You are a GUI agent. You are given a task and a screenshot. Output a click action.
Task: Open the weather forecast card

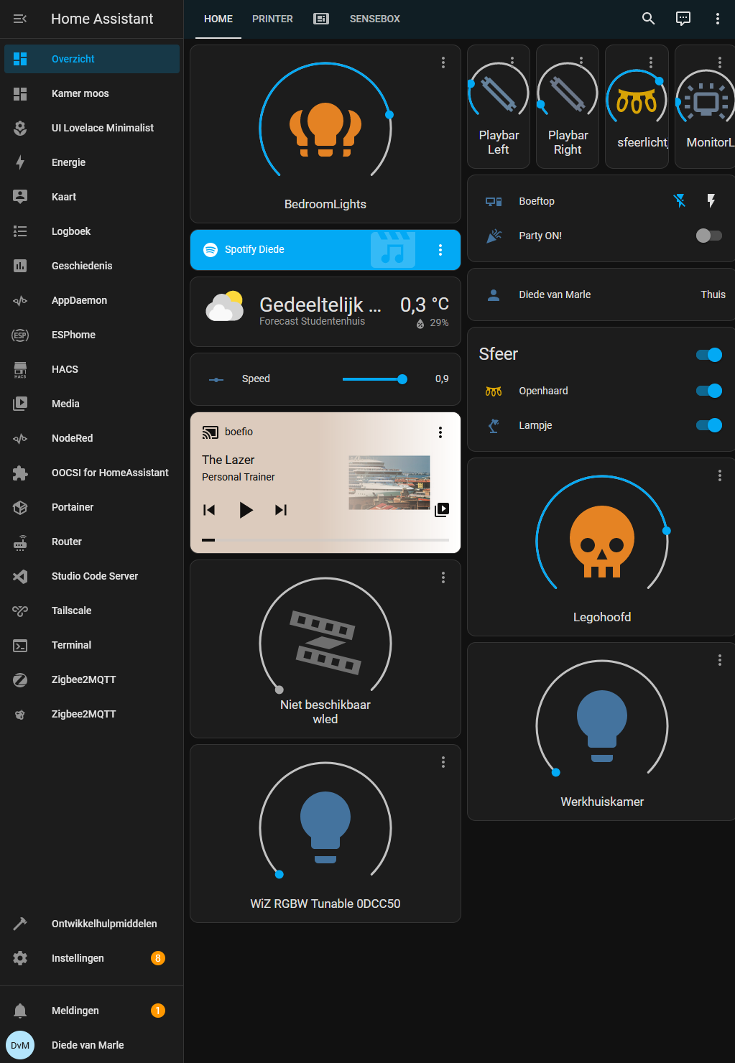click(325, 312)
